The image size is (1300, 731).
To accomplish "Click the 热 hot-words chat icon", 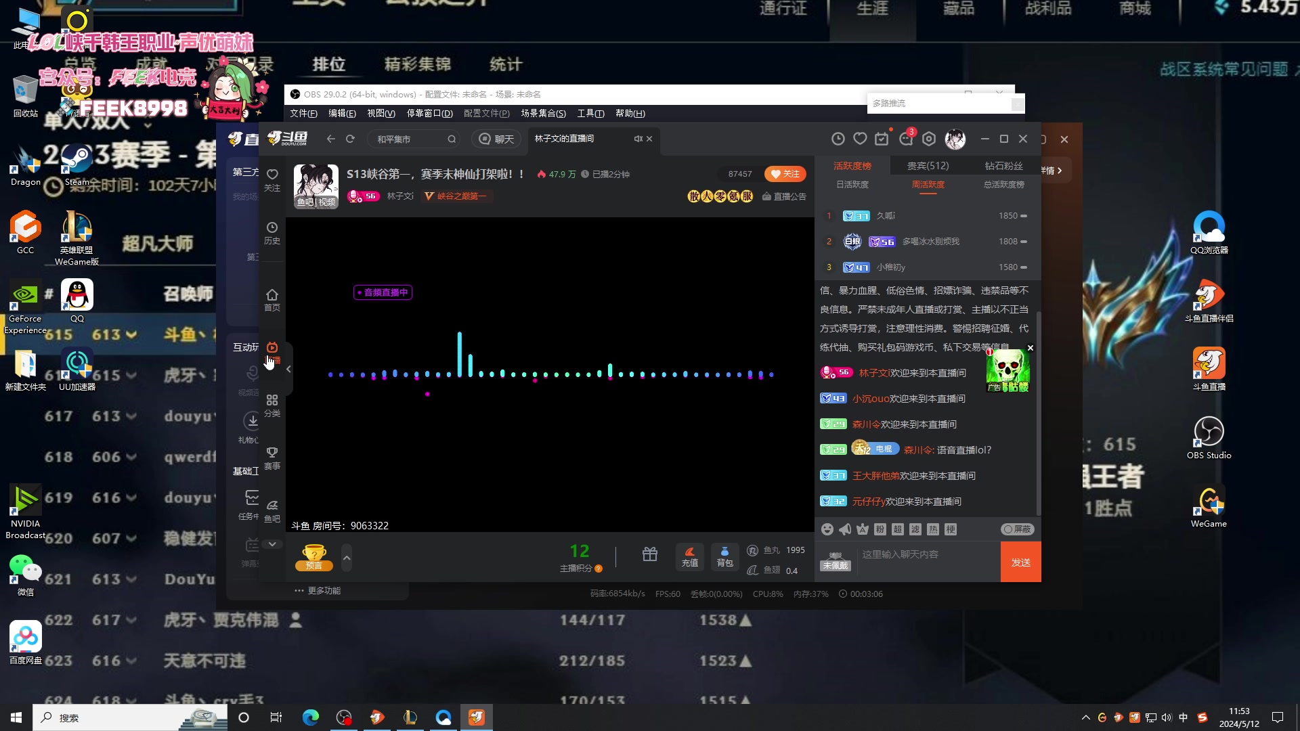I will click(933, 529).
